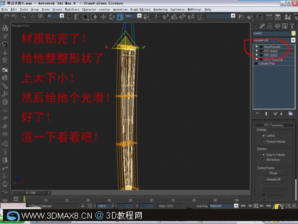The width and height of the screenshot is (298, 224).
Task: Click Configure Modifier Sets icon
Action: (290, 113)
